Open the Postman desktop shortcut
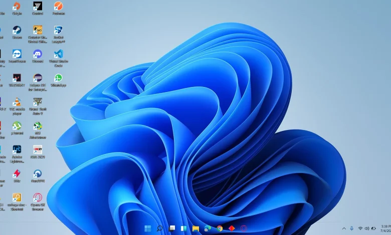391x235 pixels. tap(59, 8)
